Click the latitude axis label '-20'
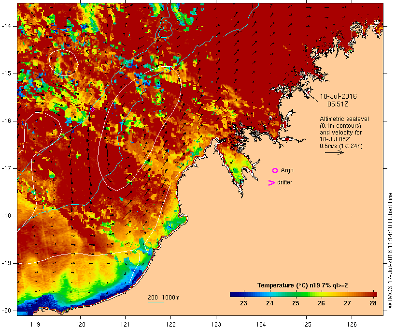 [x=6, y=311]
